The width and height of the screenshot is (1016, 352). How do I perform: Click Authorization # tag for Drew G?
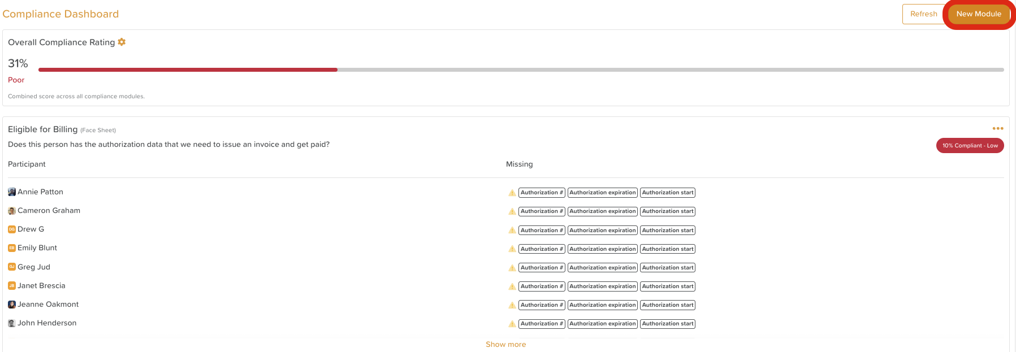point(542,231)
